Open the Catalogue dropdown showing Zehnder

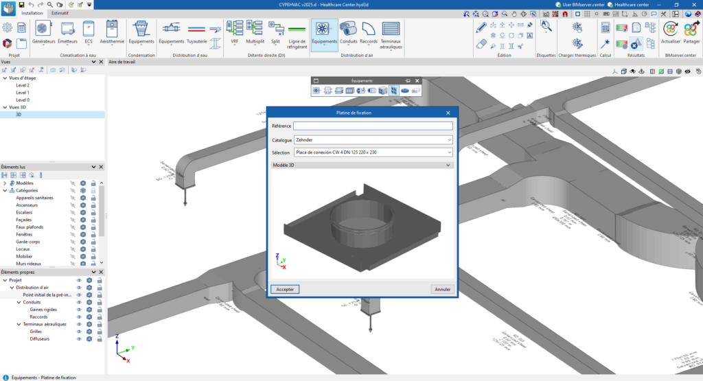point(373,140)
